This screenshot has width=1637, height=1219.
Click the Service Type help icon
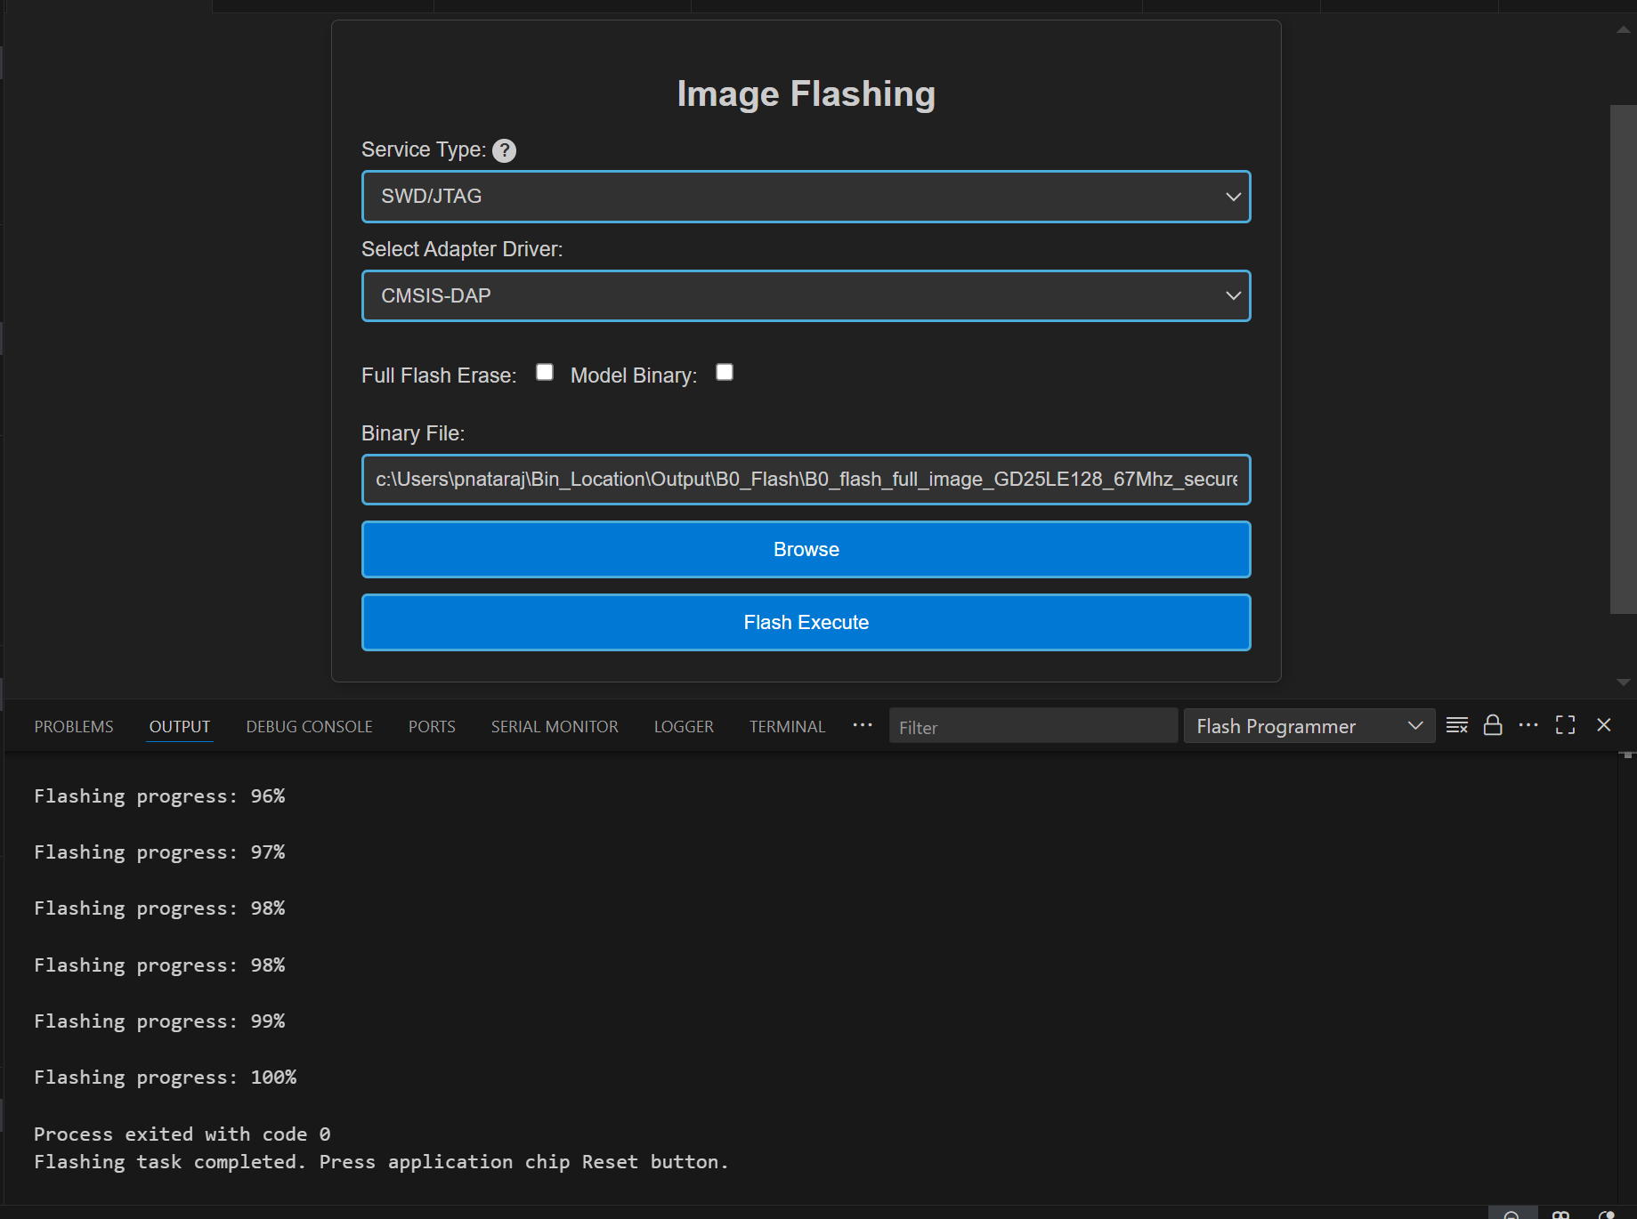pyautogui.click(x=504, y=150)
